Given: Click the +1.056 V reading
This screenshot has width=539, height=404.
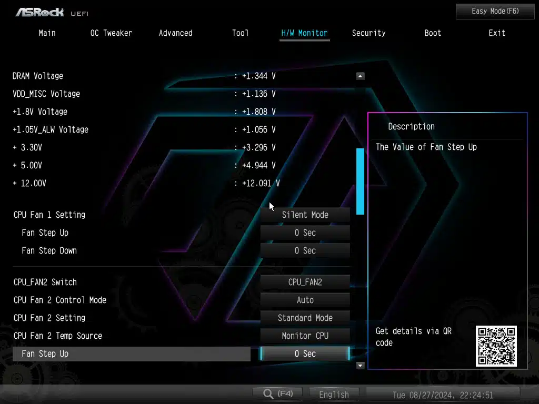Looking at the screenshot, I should tap(258, 129).
